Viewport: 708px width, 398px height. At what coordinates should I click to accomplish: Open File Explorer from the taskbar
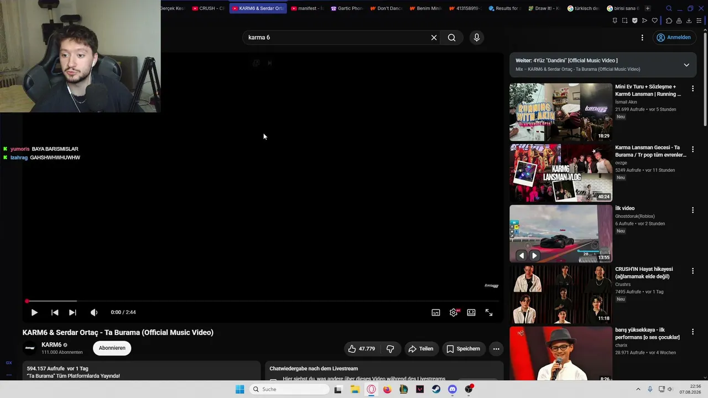[x=355, y=389]
